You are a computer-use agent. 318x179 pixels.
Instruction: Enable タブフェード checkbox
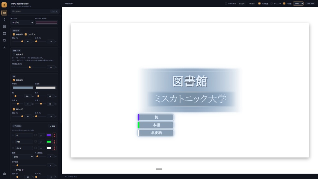coord(14,170)
